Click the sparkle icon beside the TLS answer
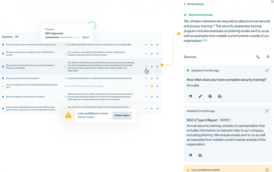The image size is (274, 172). 66,45
